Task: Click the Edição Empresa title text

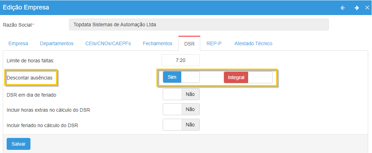Action: pos(26,7)
